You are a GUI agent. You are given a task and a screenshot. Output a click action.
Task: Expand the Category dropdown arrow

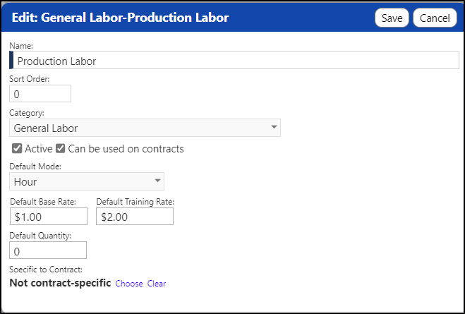point(274,127)
